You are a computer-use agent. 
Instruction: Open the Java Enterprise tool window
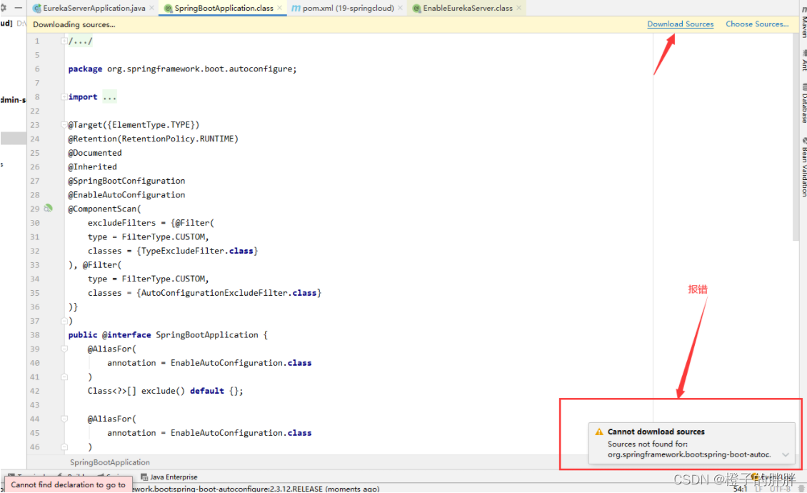169,477
